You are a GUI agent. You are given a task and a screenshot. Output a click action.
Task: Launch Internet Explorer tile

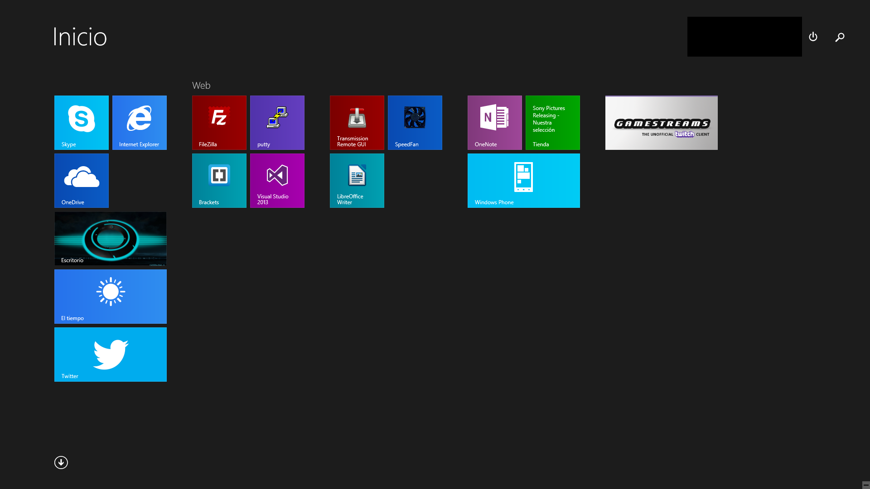[x=140, y=123]
